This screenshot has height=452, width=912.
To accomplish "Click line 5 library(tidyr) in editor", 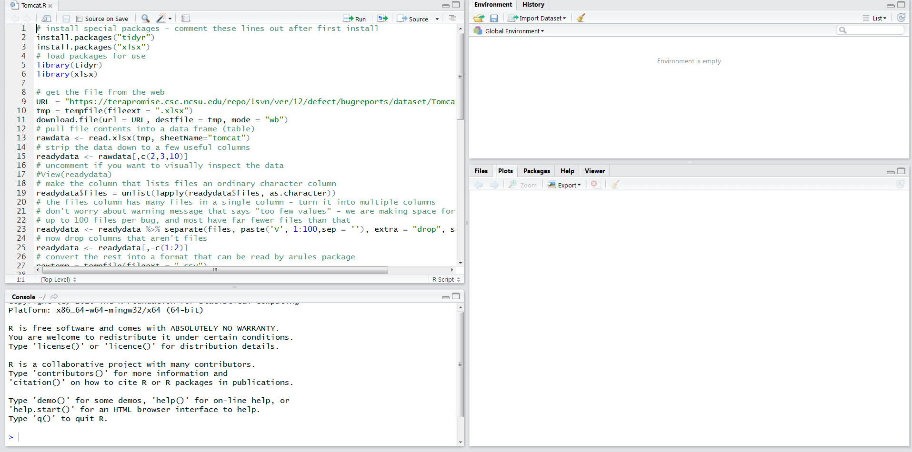I will click(69, 65).
